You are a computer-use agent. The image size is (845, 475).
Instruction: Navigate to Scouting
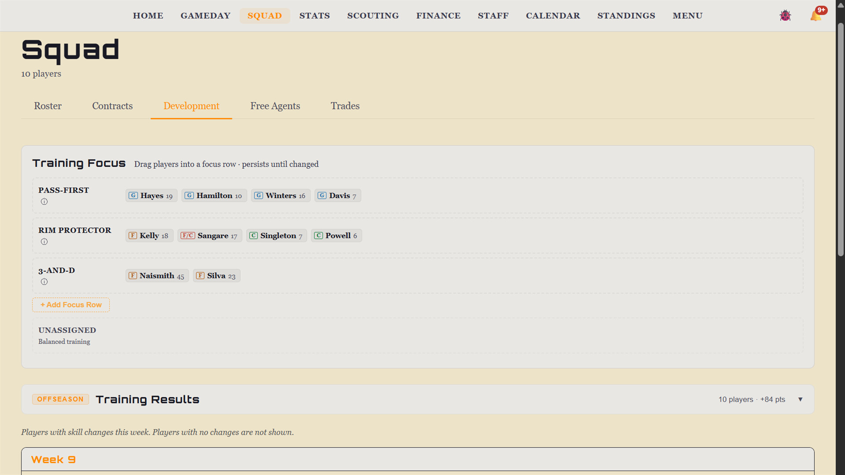point(373,16)
